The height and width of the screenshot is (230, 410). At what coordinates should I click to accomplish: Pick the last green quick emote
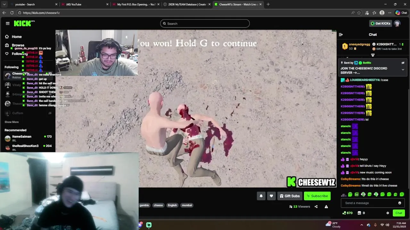[402, 194]
